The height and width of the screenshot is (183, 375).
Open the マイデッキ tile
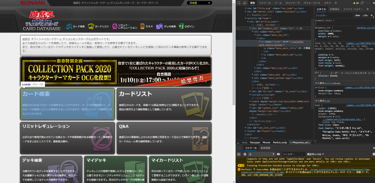116,170
